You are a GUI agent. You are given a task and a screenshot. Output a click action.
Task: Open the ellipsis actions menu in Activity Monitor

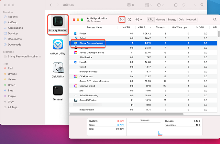[139, 20]
